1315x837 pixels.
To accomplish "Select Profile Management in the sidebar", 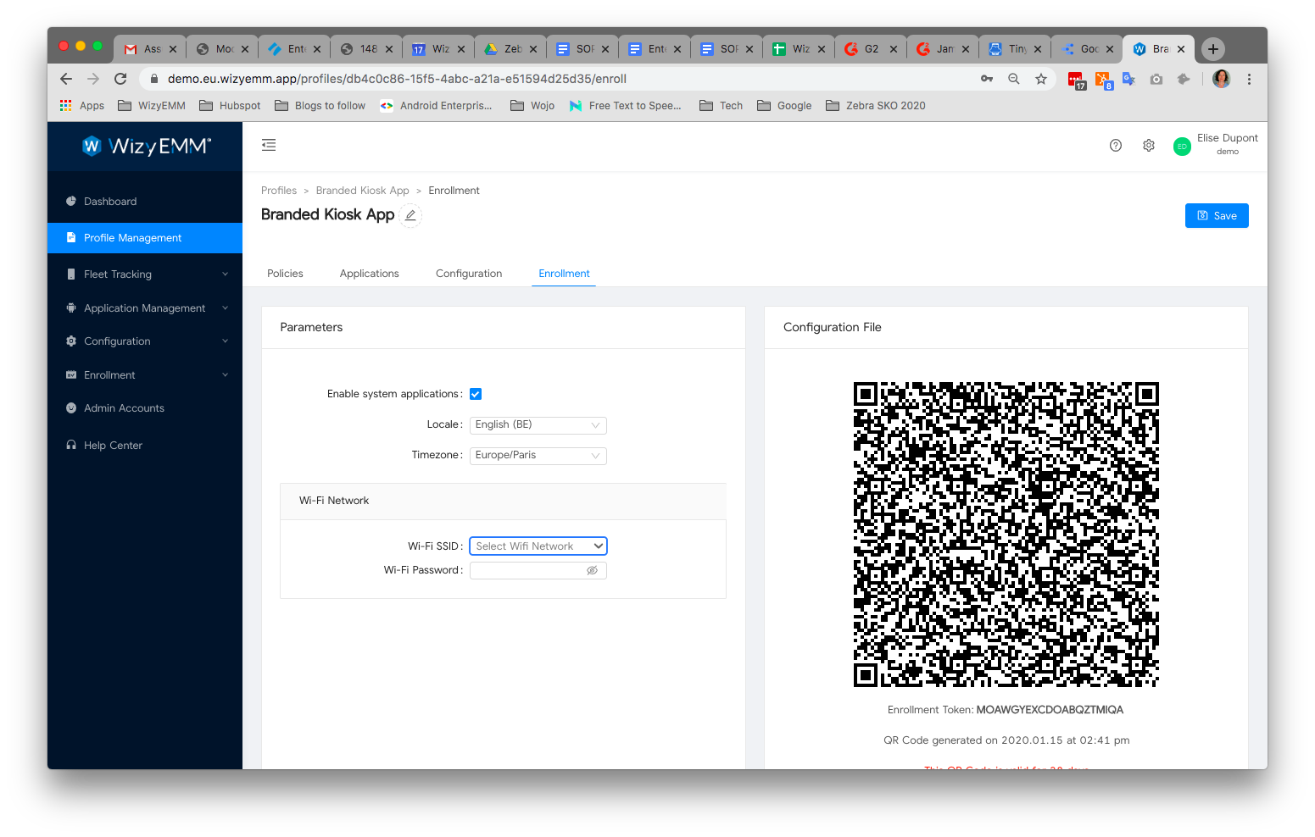I will point(145,238).
